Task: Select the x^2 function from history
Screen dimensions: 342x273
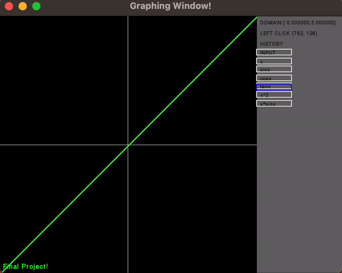Action: [x=274, y=95]
